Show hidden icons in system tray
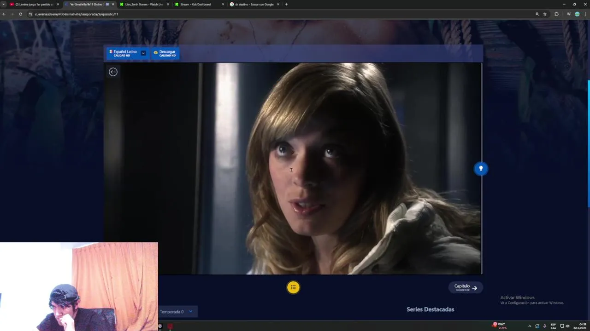 pyautogui.click(x=529, y=326)
